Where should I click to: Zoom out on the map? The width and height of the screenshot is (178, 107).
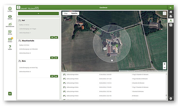[164, 68]
